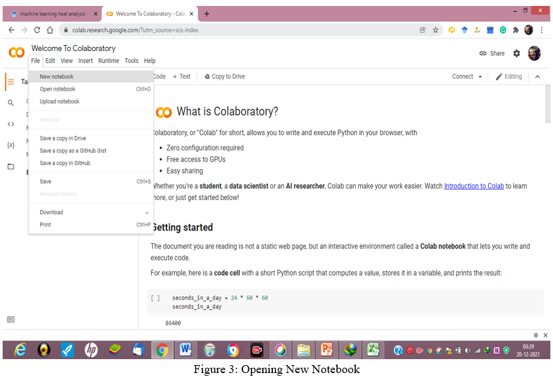Select the Welcome To Colaboratory browser tab
553x381 pixels.
[x=150, y=14]
